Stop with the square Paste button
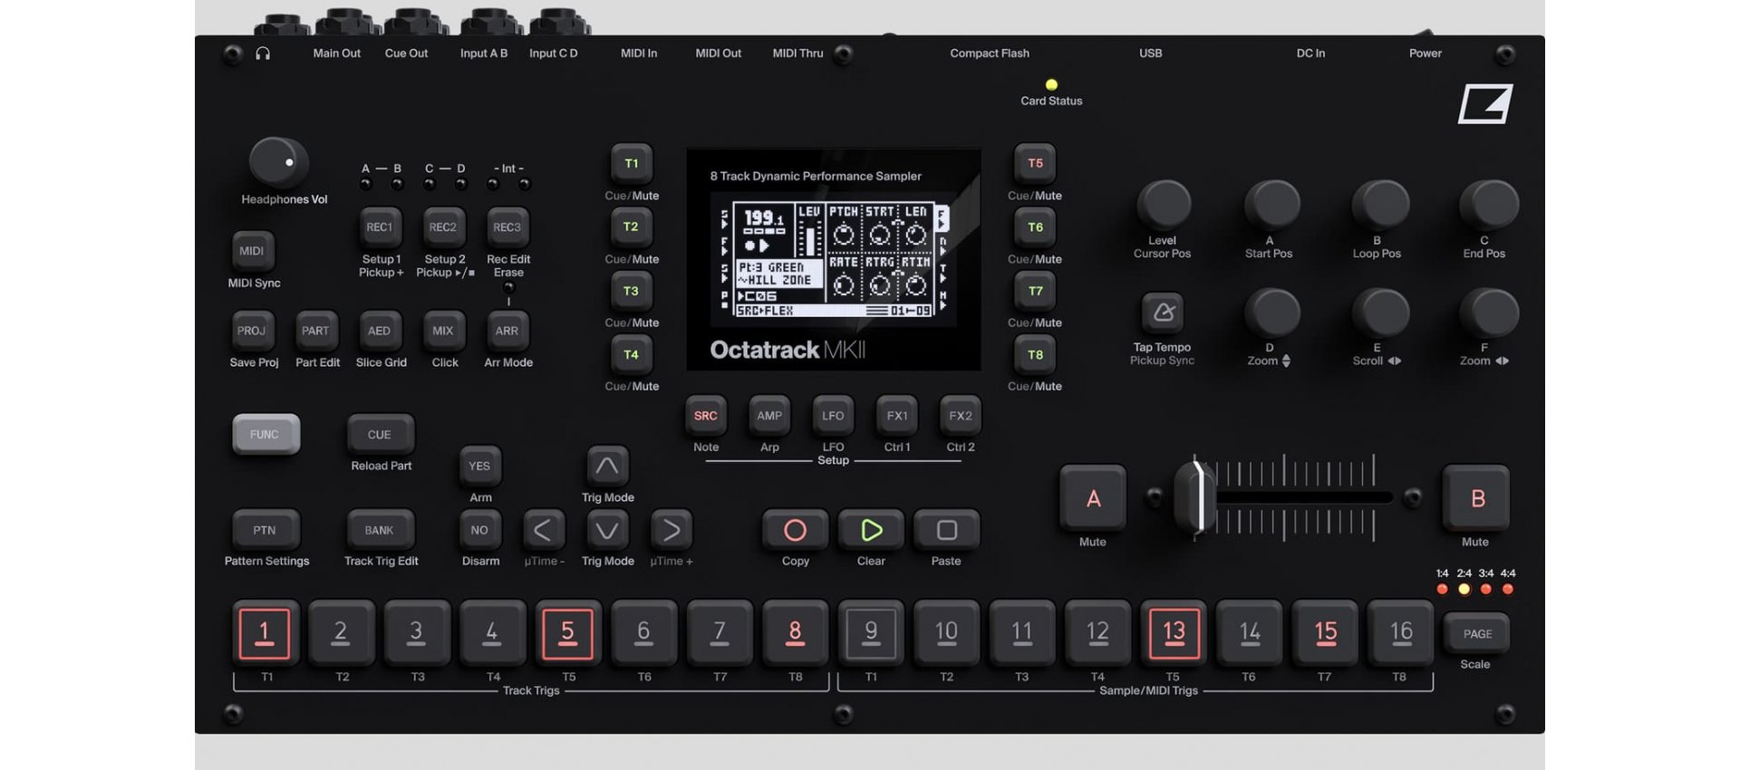The width and height of the screenshot is (1740, 770). pos(946,530)
